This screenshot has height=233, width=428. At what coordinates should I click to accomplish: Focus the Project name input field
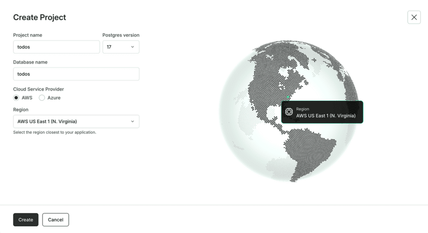(x=56, y=47)
